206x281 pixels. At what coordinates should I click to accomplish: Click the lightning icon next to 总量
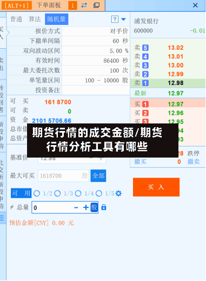point(12,207)
